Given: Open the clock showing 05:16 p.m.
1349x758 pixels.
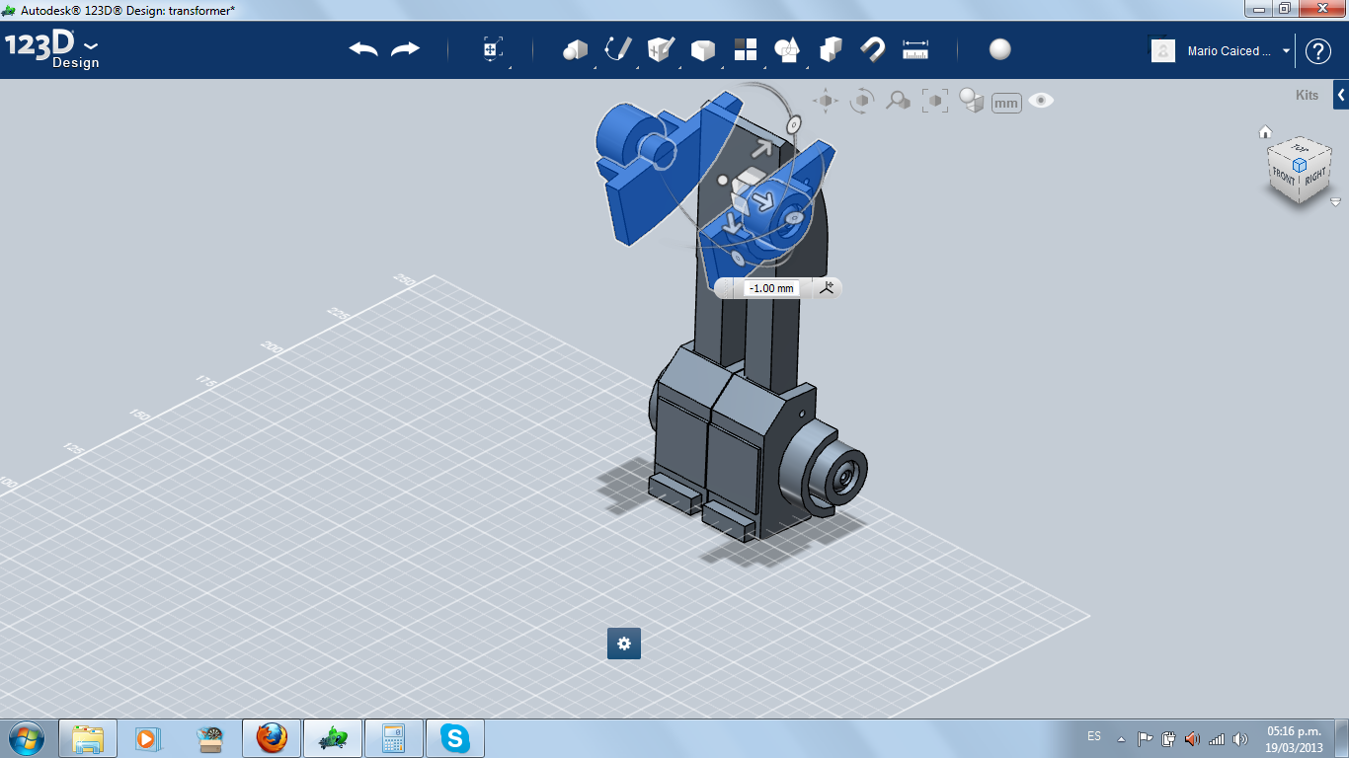Looking at the screenshot, I should click(1294, 739).
